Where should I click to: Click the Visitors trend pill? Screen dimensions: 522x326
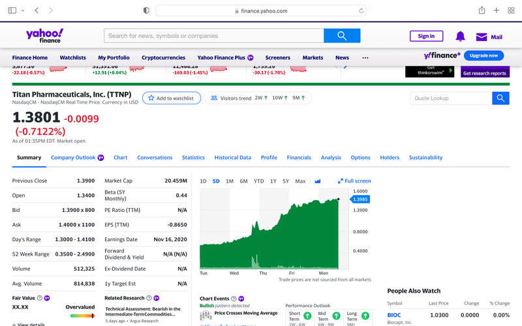click(x=258, y=98)
